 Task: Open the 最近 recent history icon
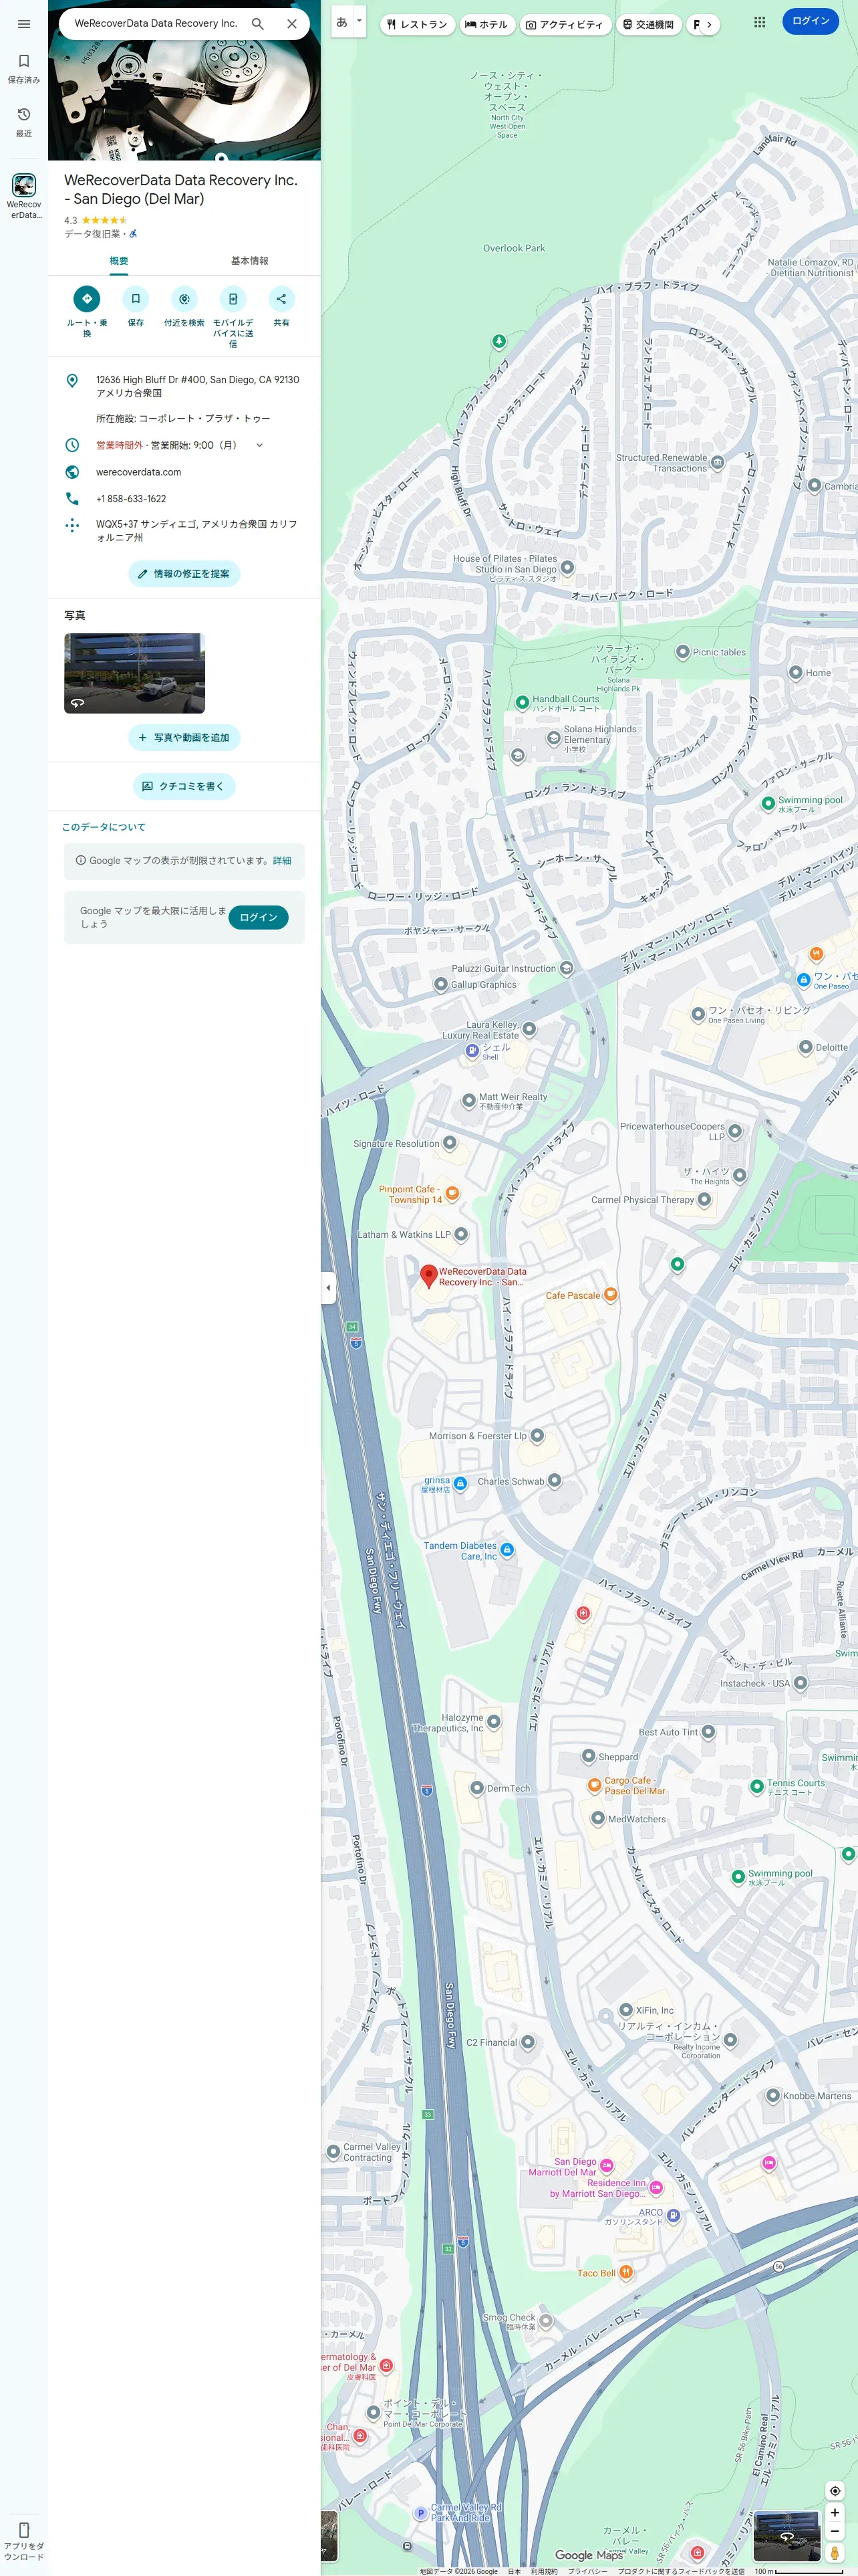(24, 115)
